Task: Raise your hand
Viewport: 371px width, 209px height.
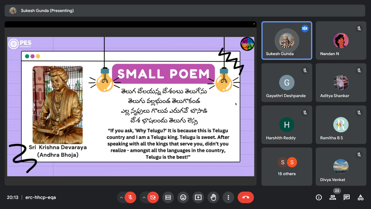Action: [213, 197]
